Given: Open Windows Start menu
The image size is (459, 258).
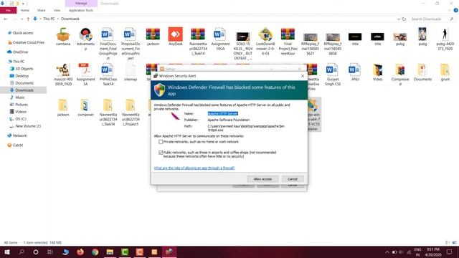Looking at the screenshot, I should click(7, 252).
